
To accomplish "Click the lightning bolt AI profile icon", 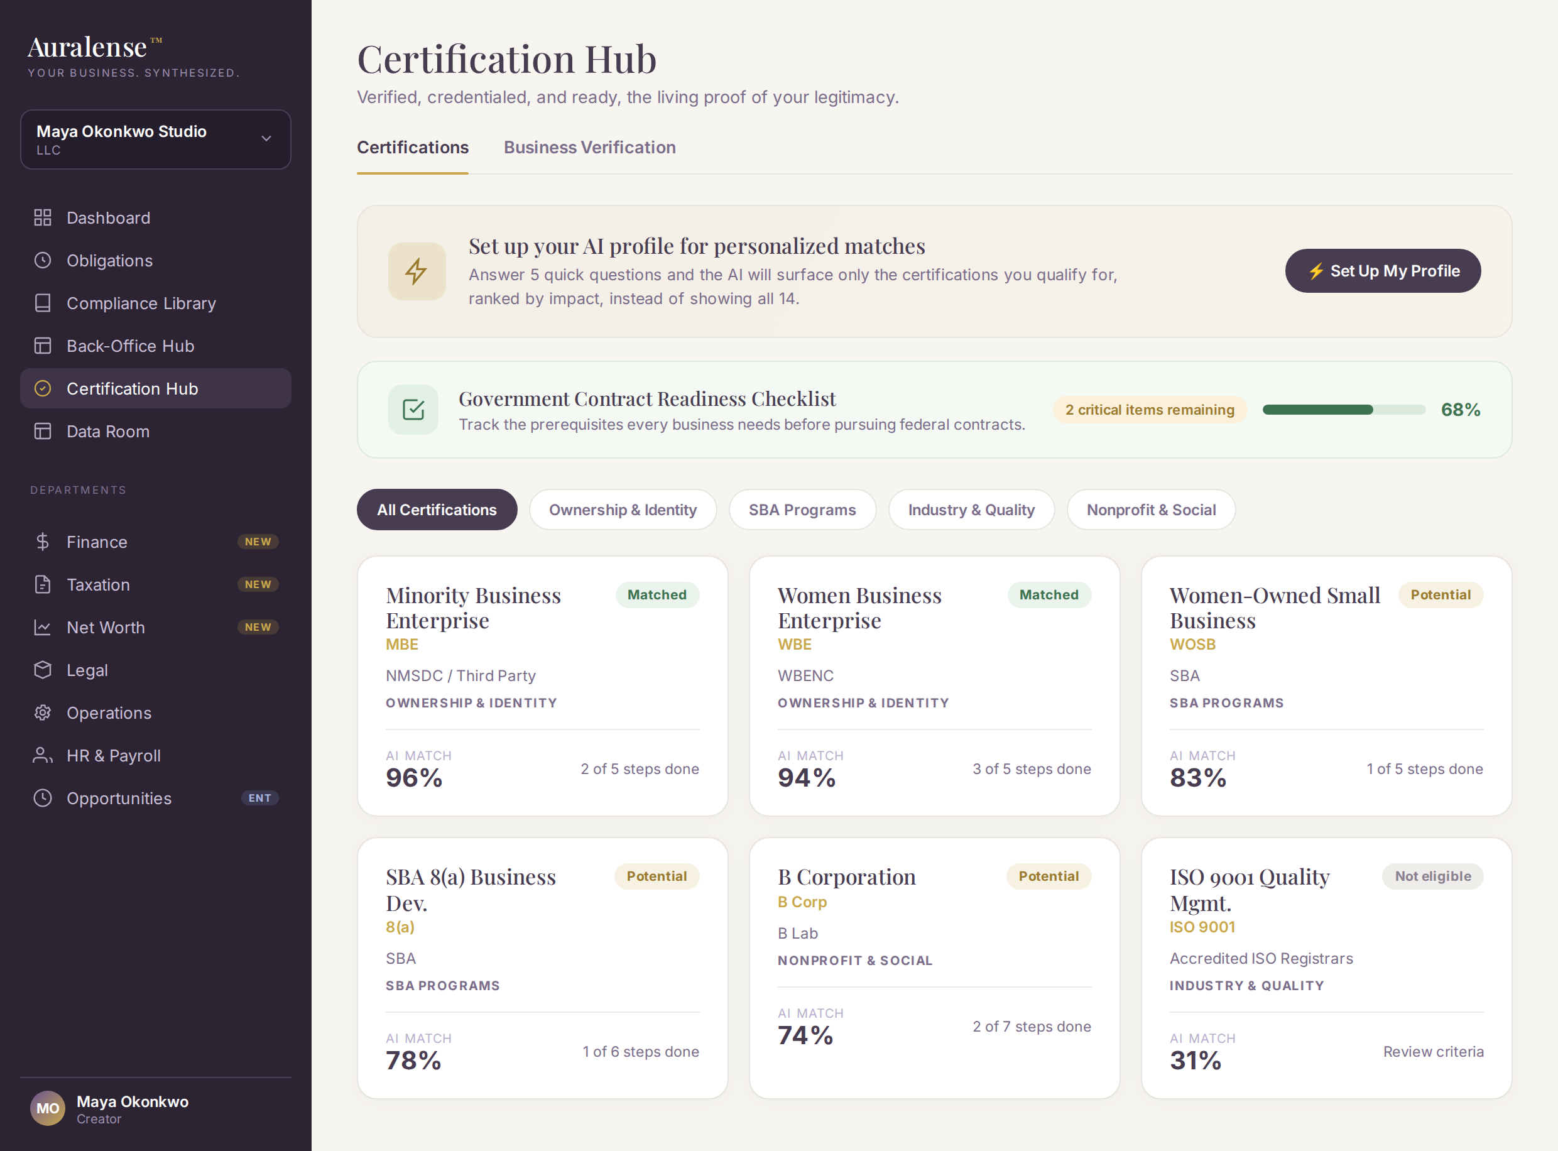I will pyautogui.click(x=417, y=271).
